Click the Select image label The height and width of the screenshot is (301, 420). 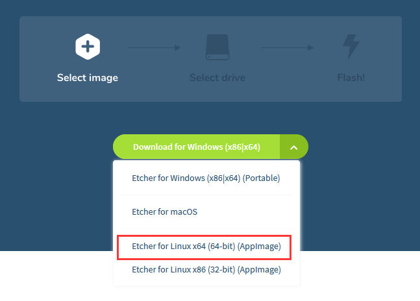pos(88,78)
